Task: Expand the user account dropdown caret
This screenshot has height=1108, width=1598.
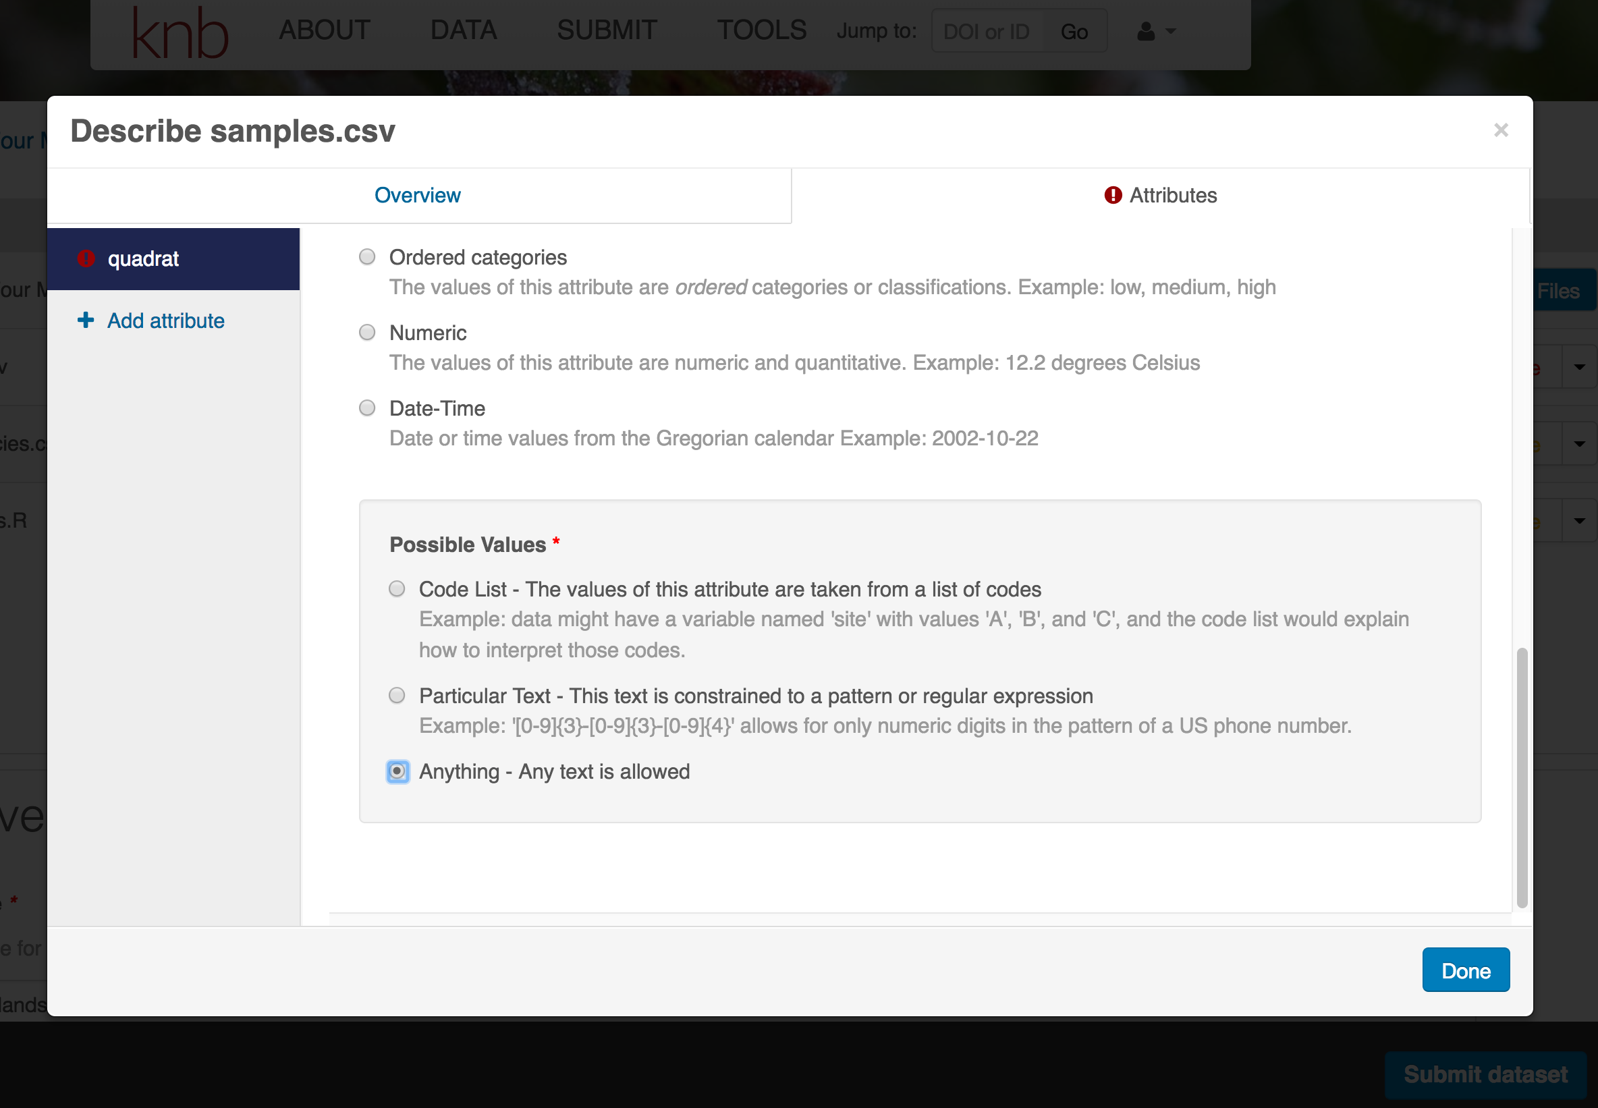Action: coord(1170,31)
